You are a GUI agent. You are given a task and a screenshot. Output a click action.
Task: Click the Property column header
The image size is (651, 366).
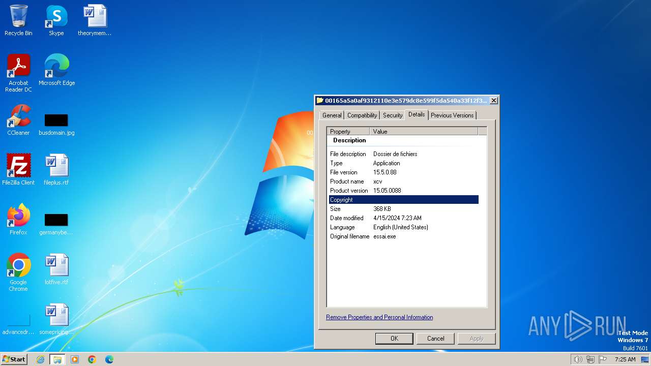348,131
